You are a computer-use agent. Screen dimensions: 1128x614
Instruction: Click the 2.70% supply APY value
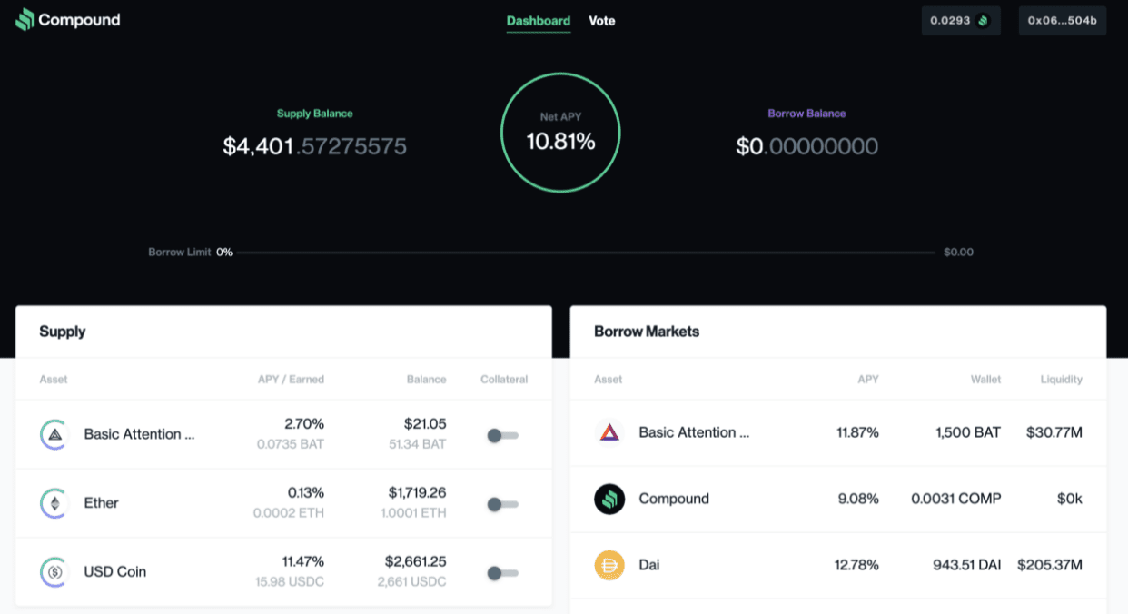pos(304,423)
